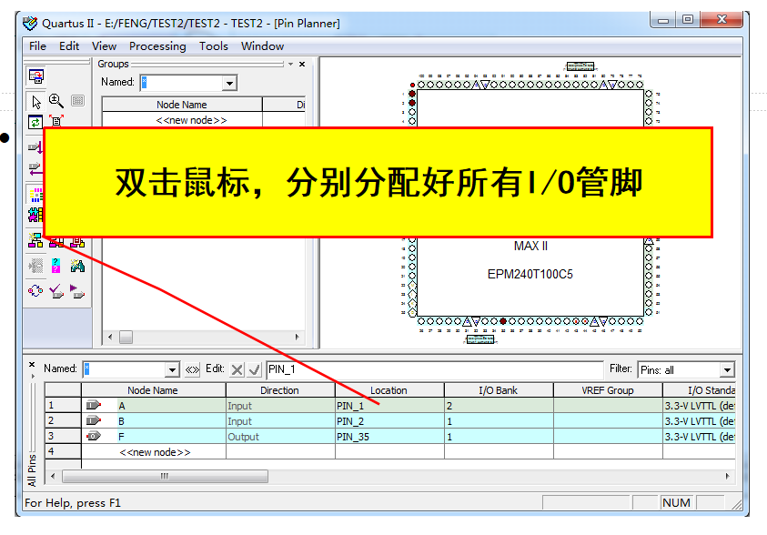Click output pin icon of node F
Viewport: 767px width, 535px height.
[93, 436]
